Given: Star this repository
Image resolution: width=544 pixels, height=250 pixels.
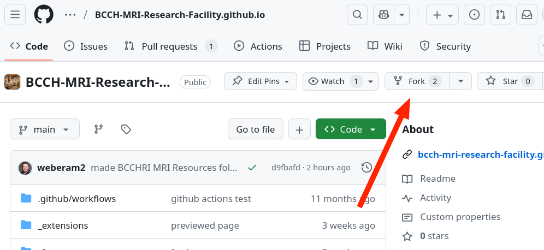Looking at the screenshot, I should click(x=504, y=81).
